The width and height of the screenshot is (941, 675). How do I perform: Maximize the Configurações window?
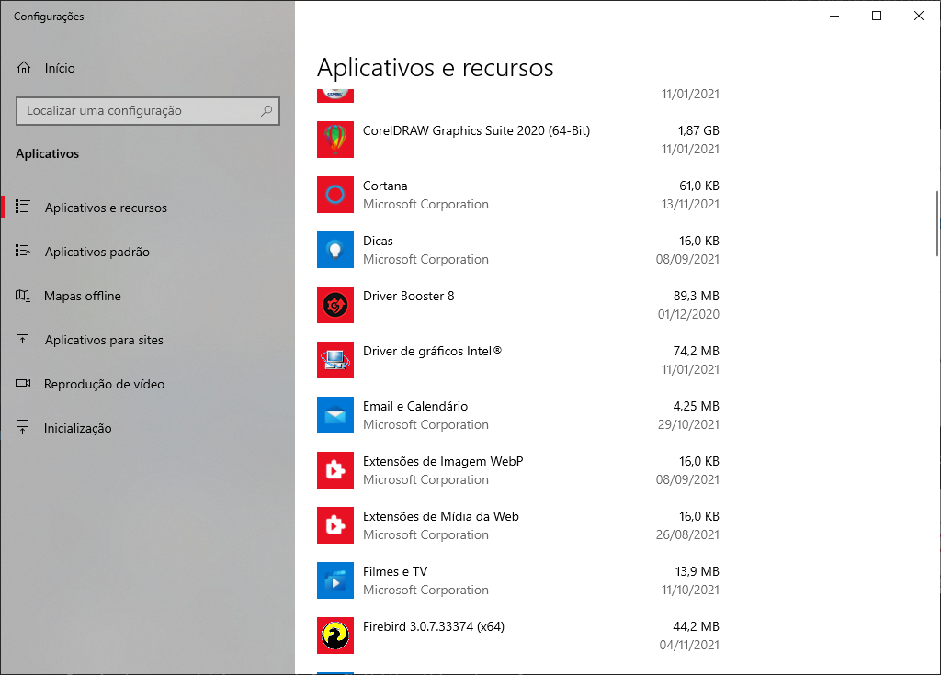876,16
